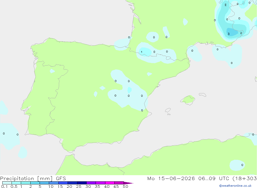Click the Mallorca island on the map
257x188 pixels.
188,100
